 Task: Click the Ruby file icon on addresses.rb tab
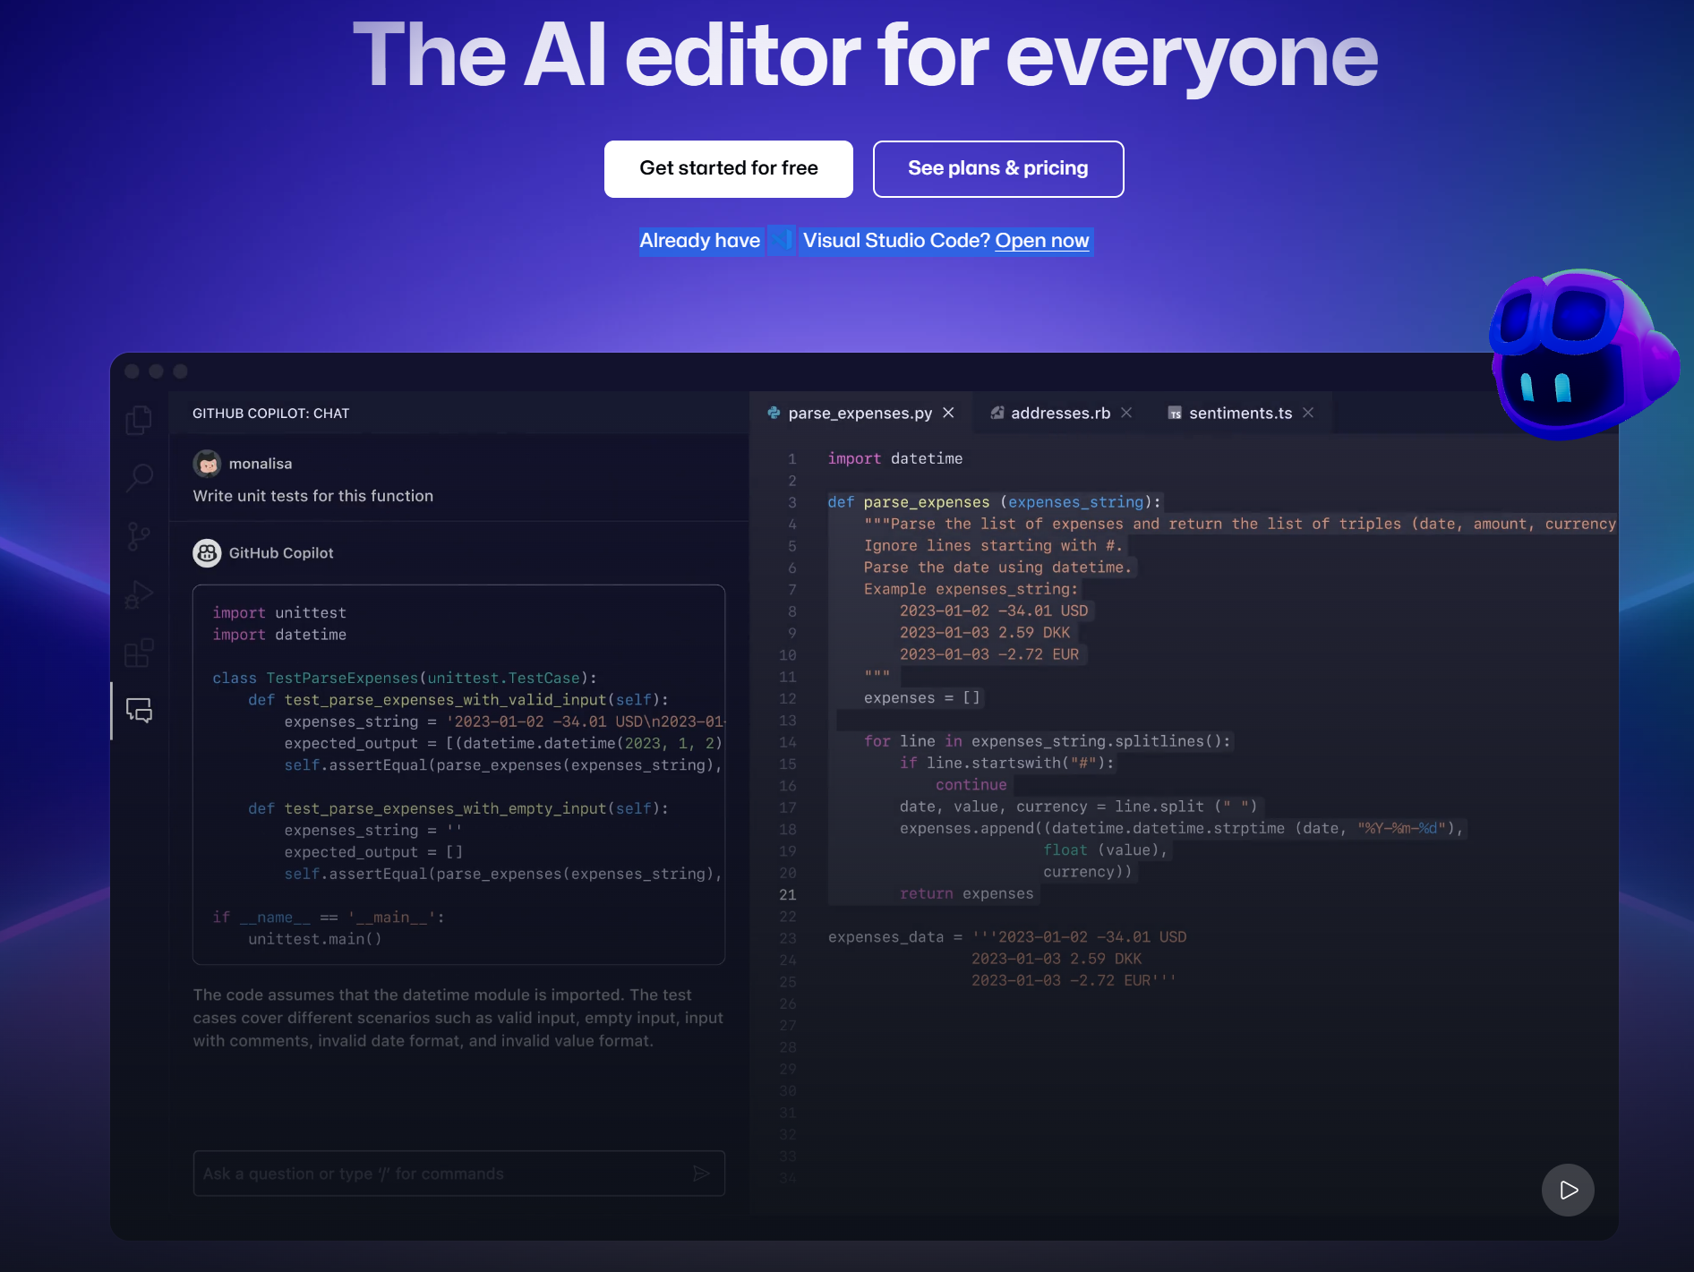(x=997, y=413)
